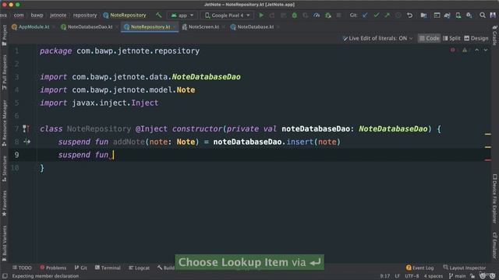499x280 pixels.
Task: Click the Sync Project with Gradle icon
Action: click(447, 16)
